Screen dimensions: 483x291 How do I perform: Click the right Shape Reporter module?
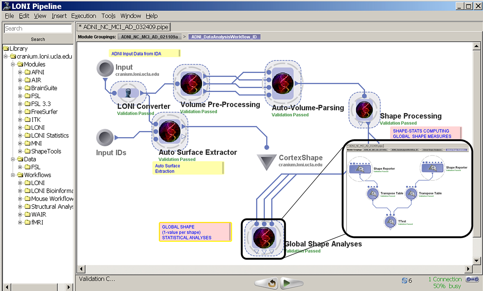coord(432,168)
